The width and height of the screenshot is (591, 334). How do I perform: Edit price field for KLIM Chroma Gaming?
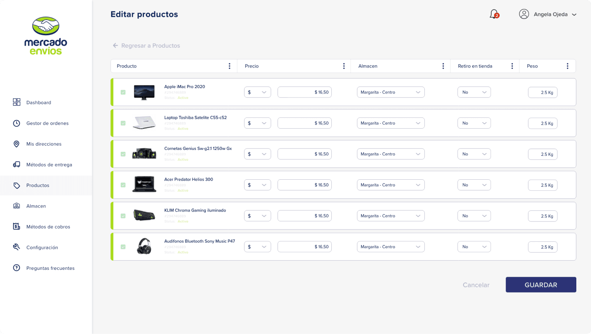[x=304, y=216]
